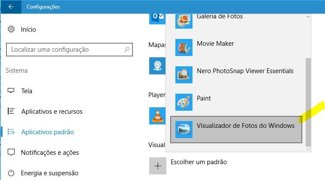Select Aplicativos padrão in sidebar

tap(48, 132)
